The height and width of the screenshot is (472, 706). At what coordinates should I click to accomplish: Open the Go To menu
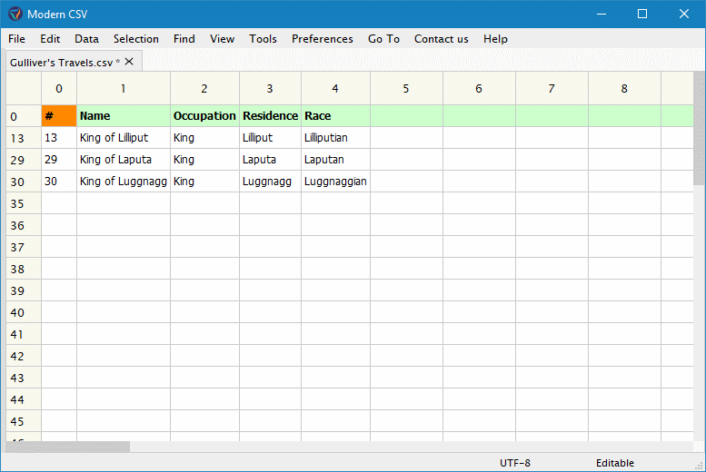tap(383, 39)
